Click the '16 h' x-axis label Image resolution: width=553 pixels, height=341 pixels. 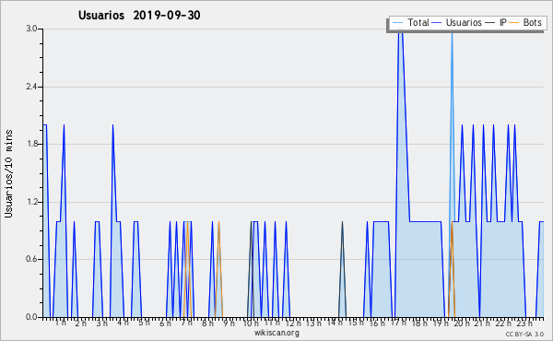pos(377,323)
